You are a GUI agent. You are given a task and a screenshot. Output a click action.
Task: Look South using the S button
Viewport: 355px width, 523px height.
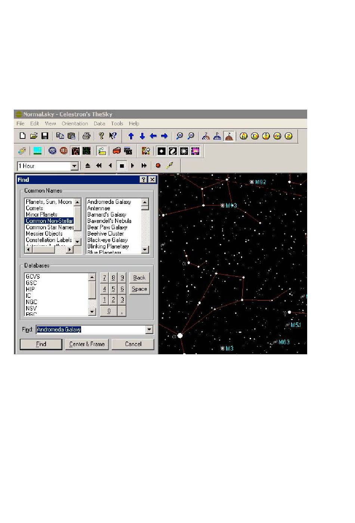[266, 136]
